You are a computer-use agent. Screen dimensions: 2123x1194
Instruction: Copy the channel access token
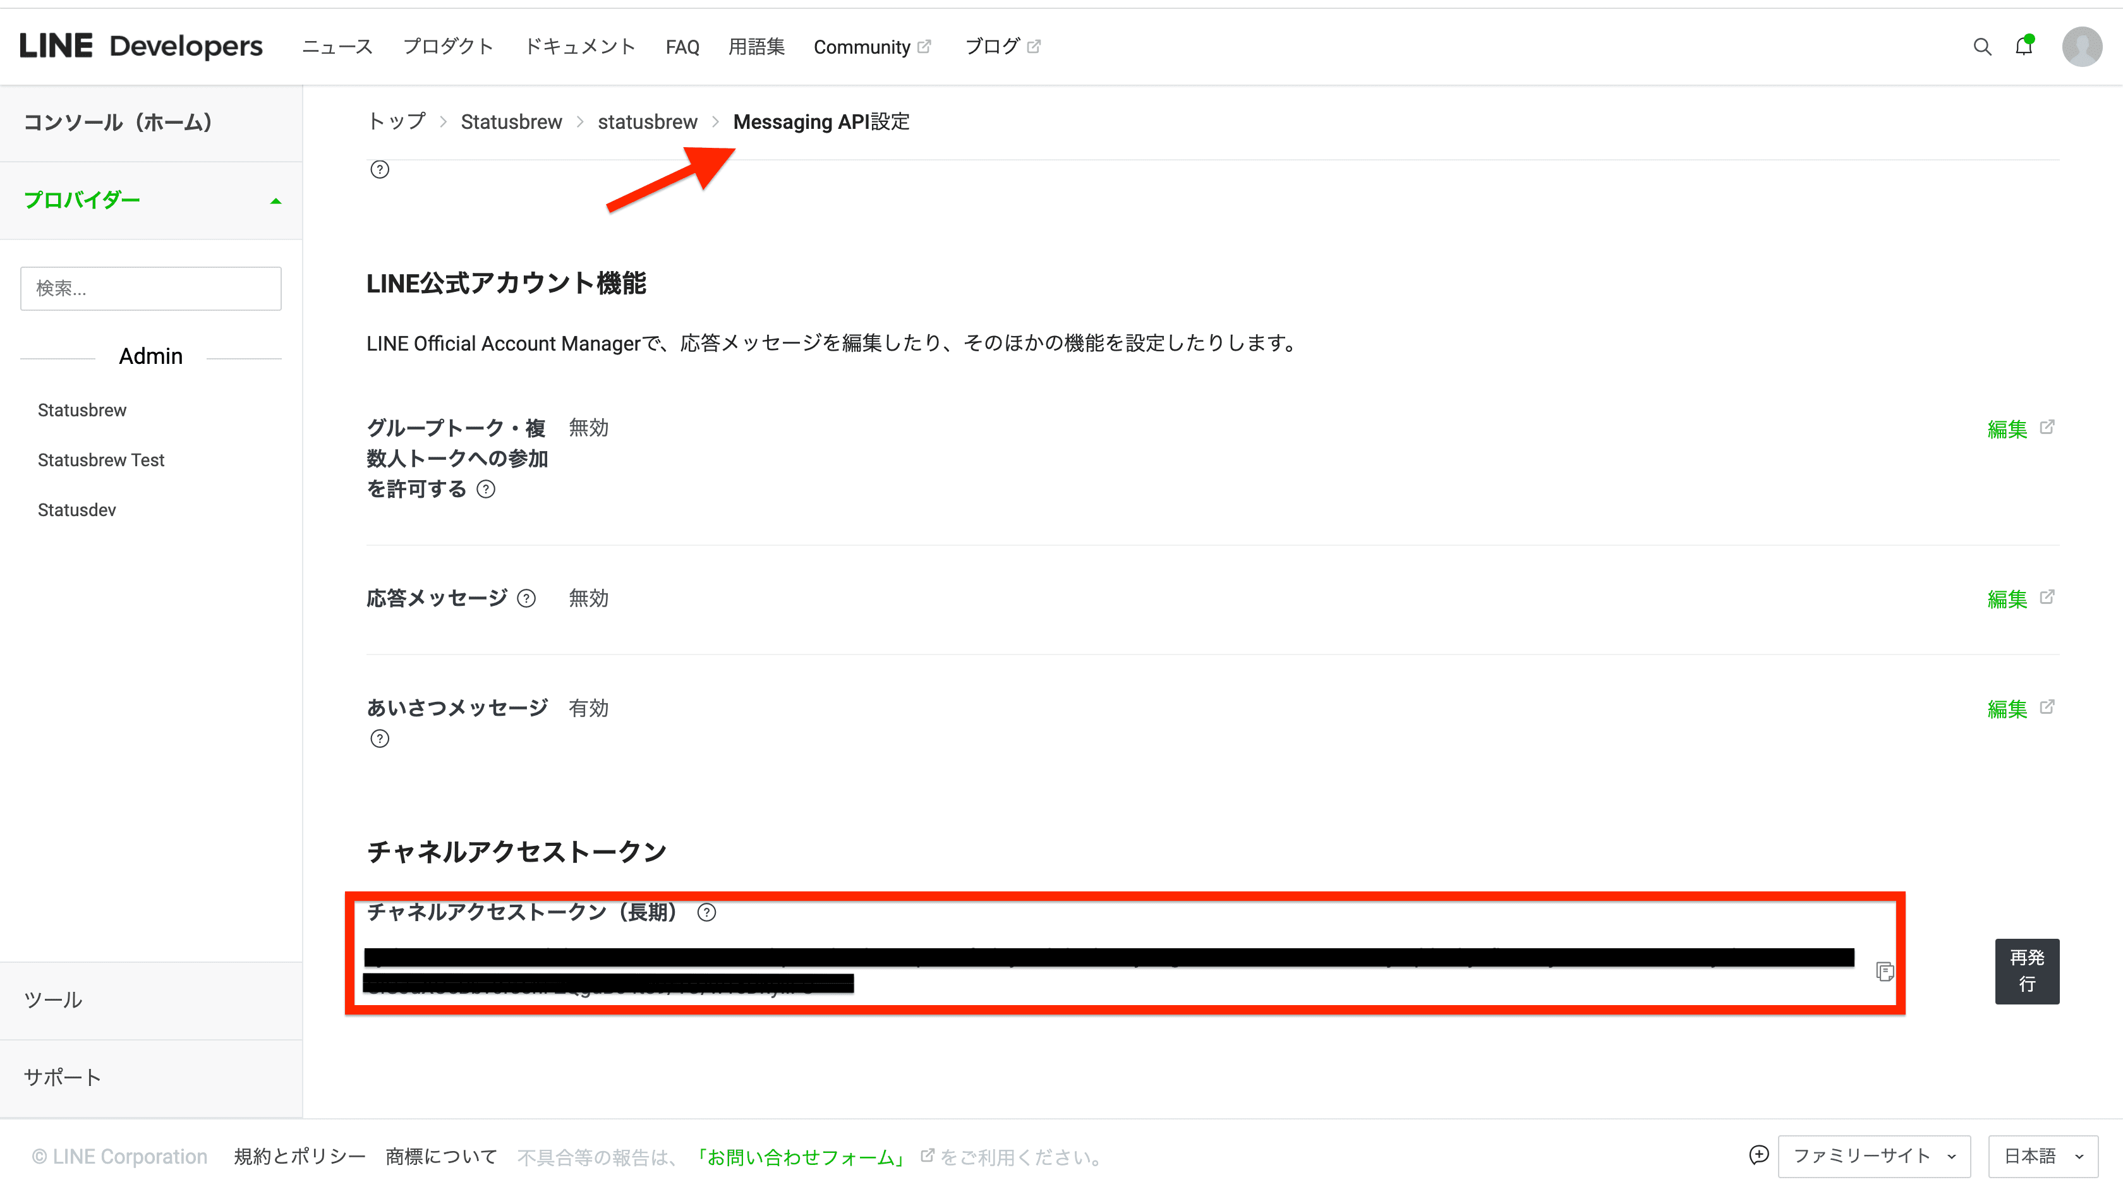[1884, 972]
